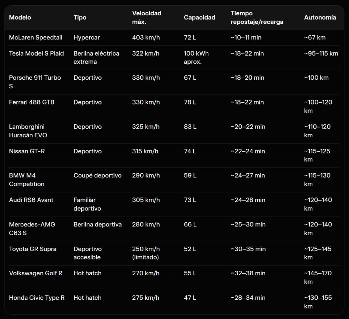Click the '250 km/h (limitado)' cell

[x=146, y=253]
